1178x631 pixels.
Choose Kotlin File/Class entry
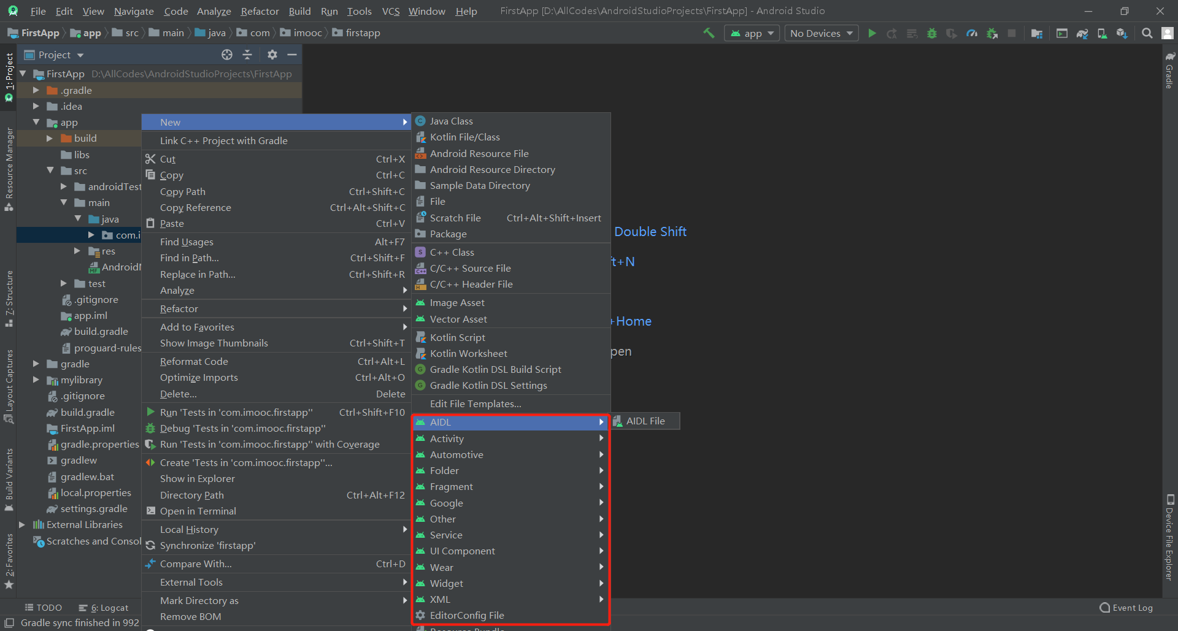(510, 137)
